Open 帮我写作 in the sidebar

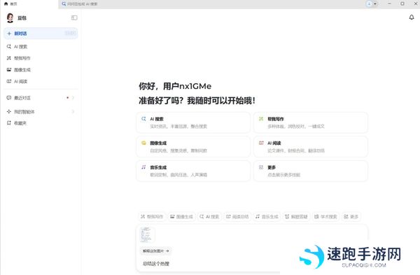click(x=41, y=58)
